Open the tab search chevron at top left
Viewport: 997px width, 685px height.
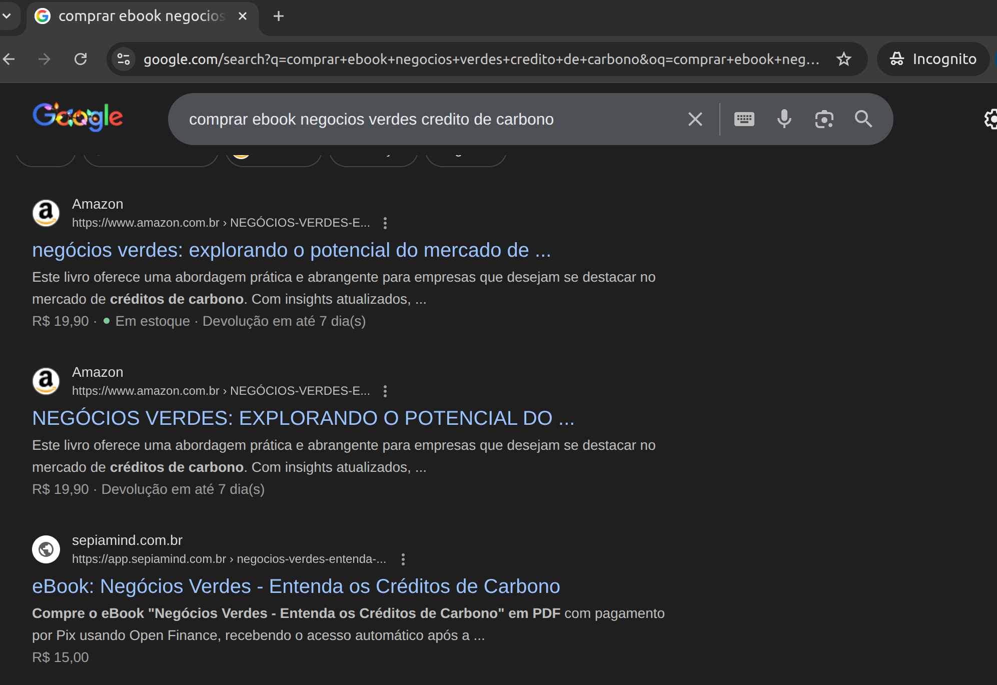tap(7, 16)
